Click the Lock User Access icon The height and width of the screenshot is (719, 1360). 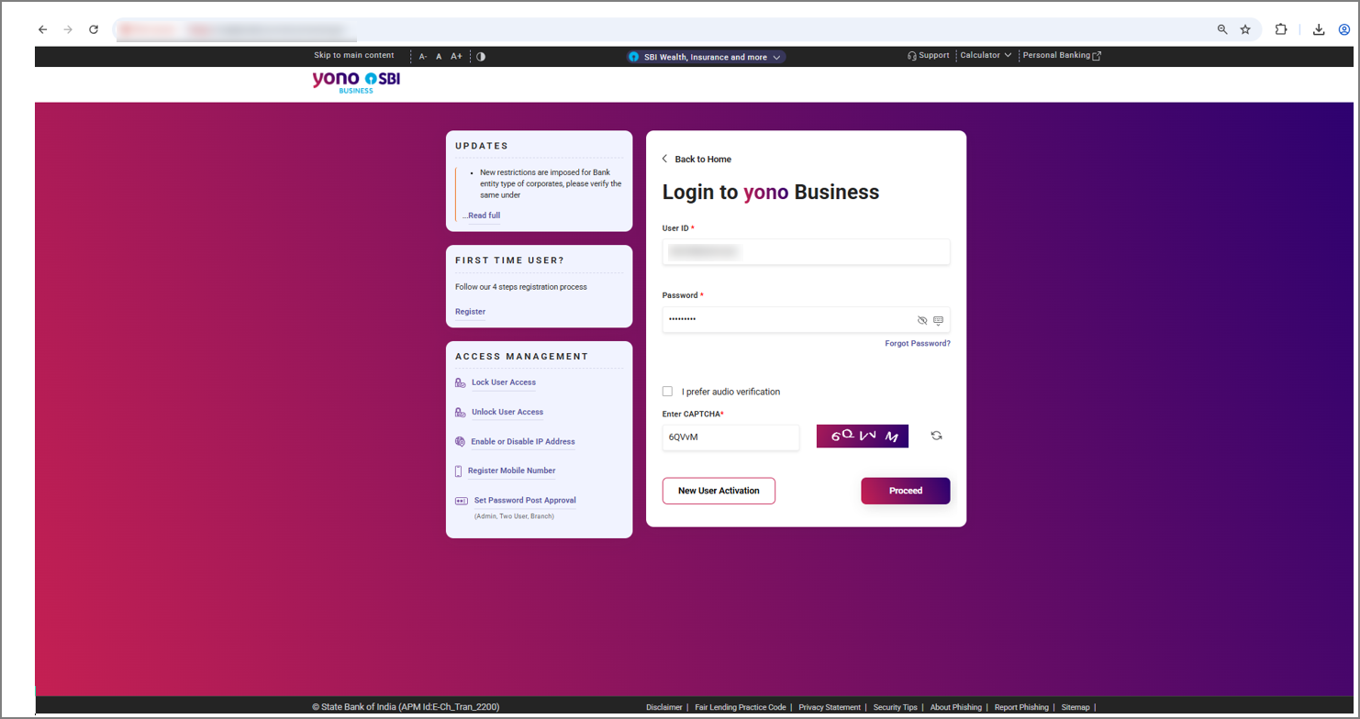pos(460,382)
